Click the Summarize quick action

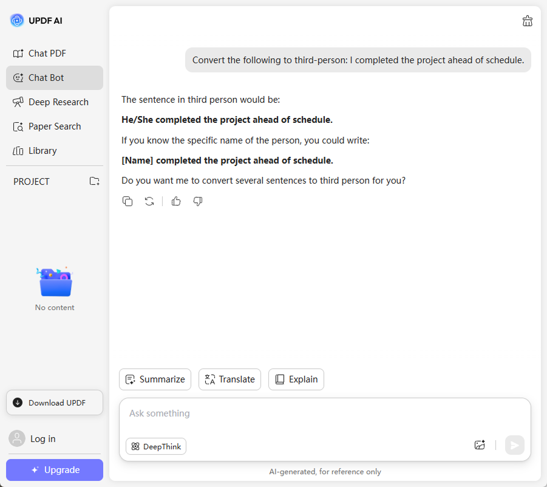point(155,379)
